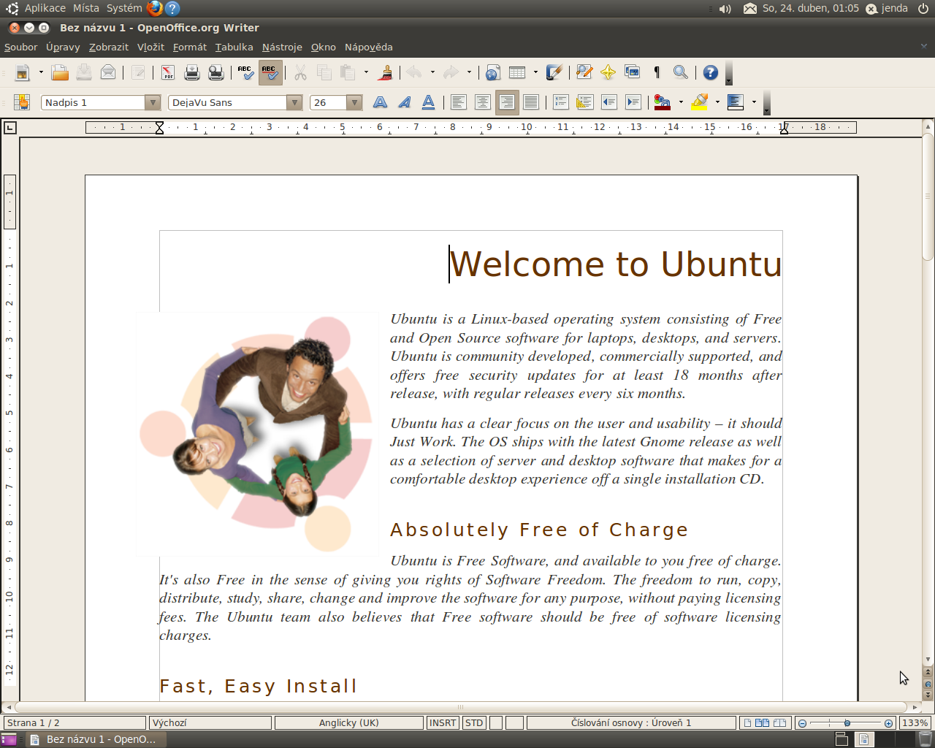Image resolution: width=935 pixels, height=748 pixels.
Task: Click the Styles and Formatting icon
Action: click(x=21, y=102)
